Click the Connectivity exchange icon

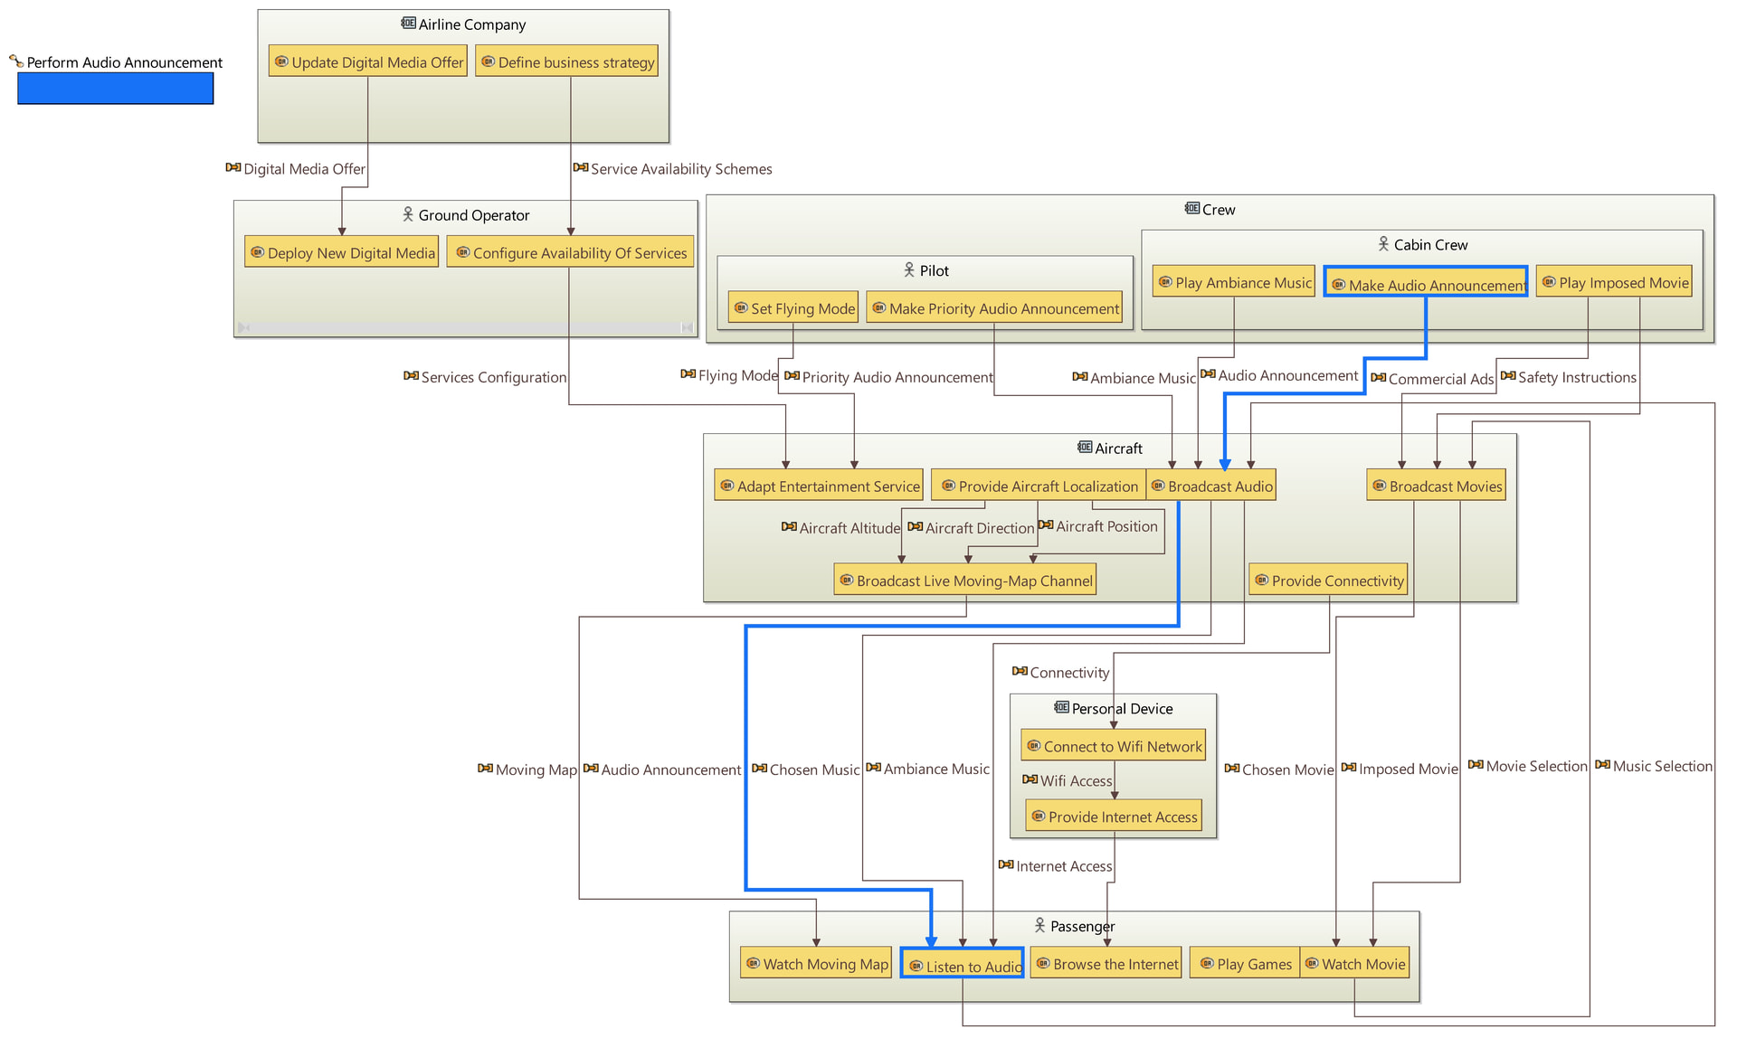click(1020, 672)
